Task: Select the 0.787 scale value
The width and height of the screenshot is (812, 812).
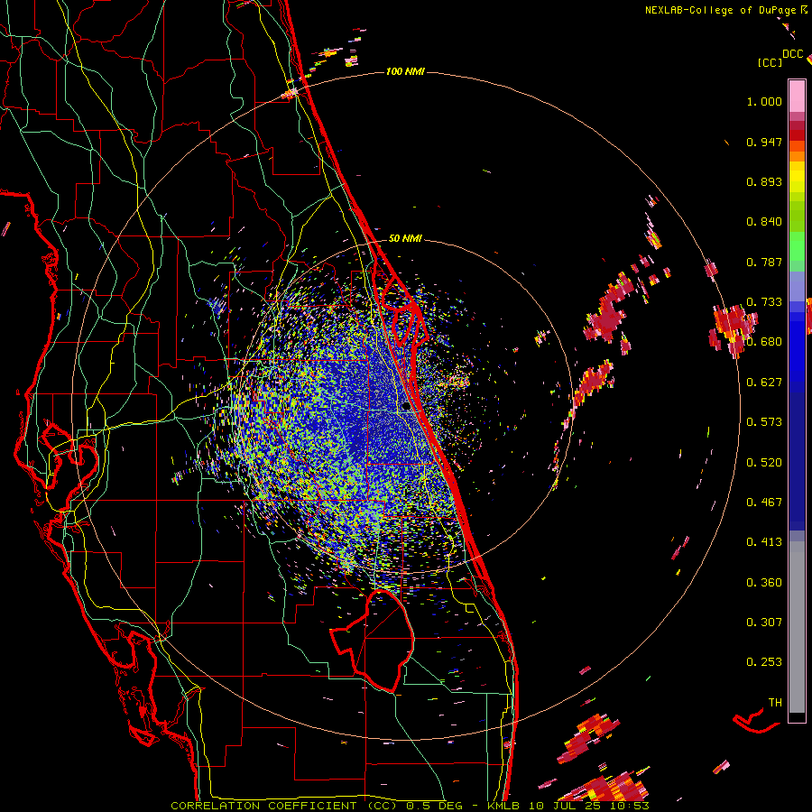Action: 764,262
